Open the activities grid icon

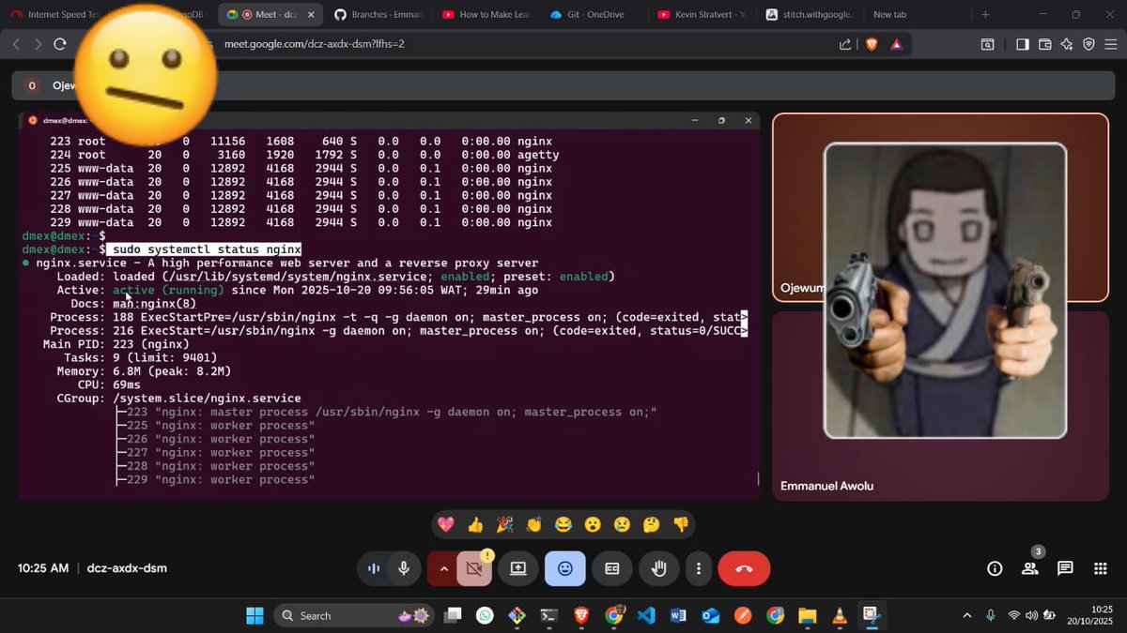[1101, 568]
